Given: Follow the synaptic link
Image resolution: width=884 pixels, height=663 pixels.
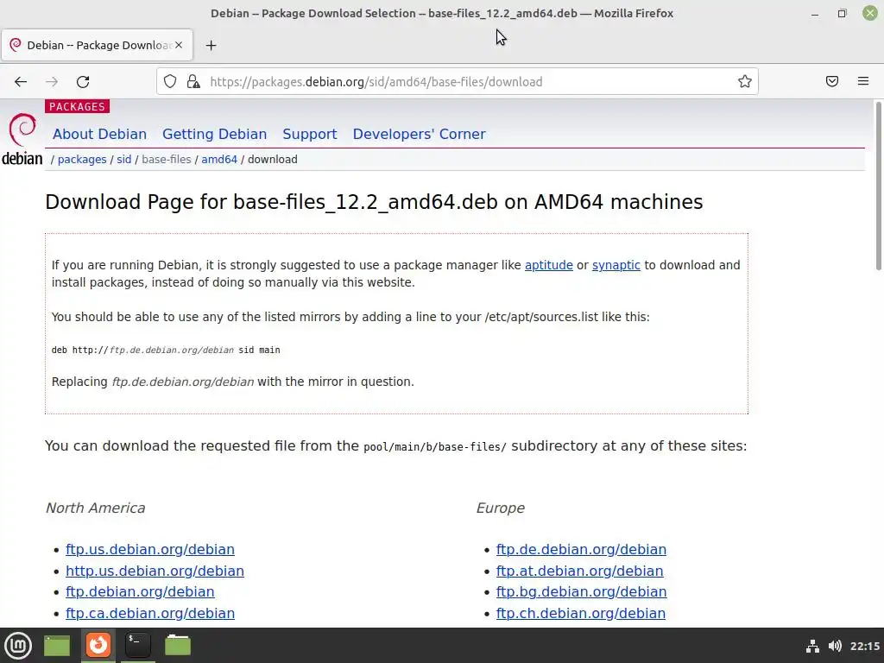Looking at the screenshot, I should coord(616,265).
